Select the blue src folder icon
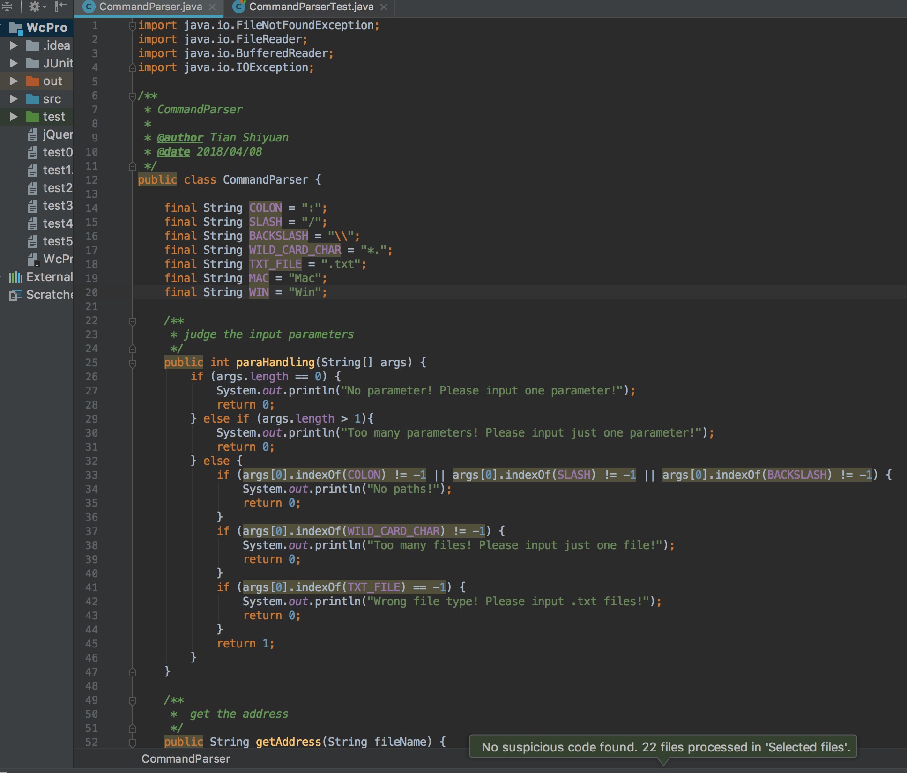This screenshot has height=773, width=907. (33, 99)
